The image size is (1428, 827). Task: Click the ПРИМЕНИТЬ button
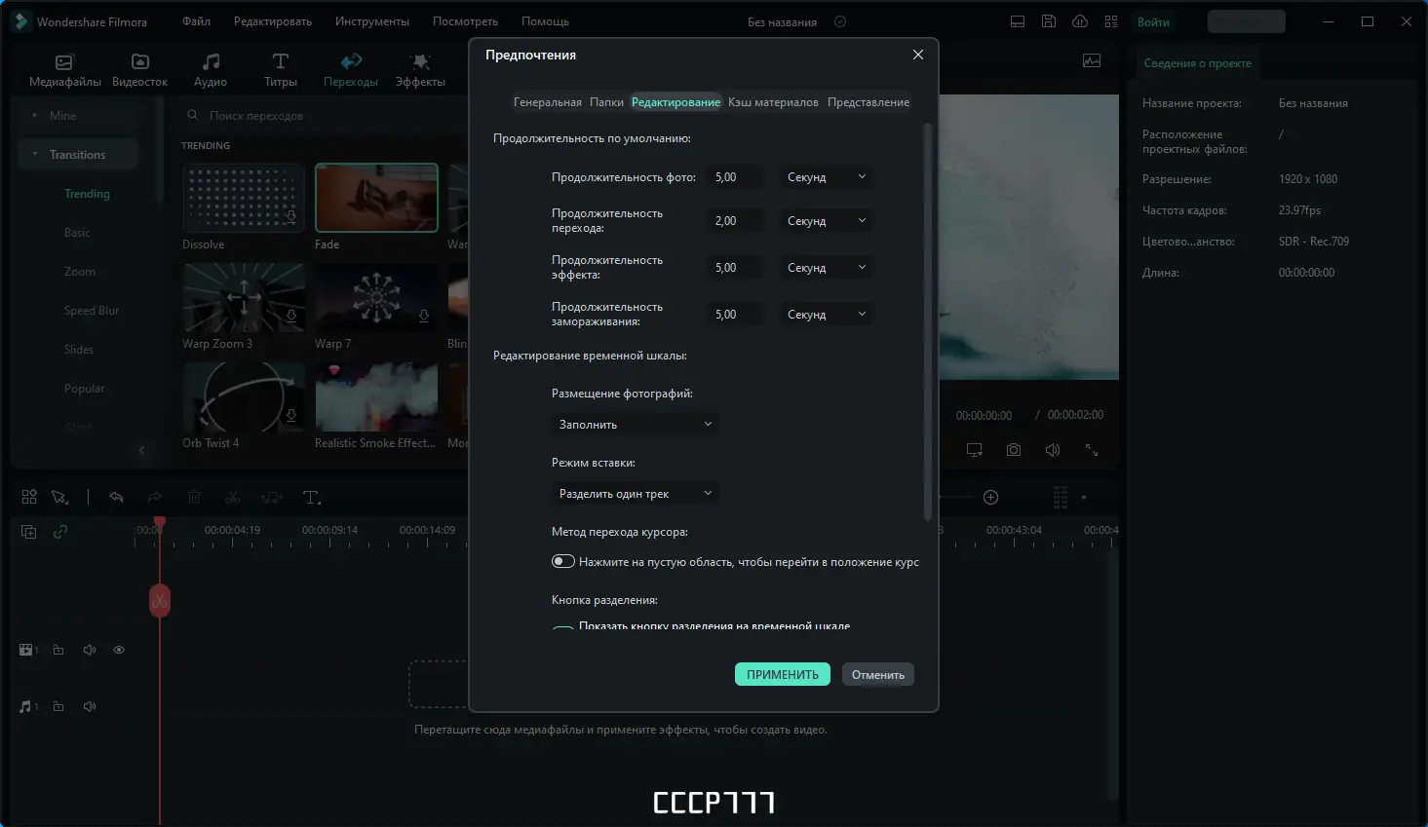click(783, 674)
